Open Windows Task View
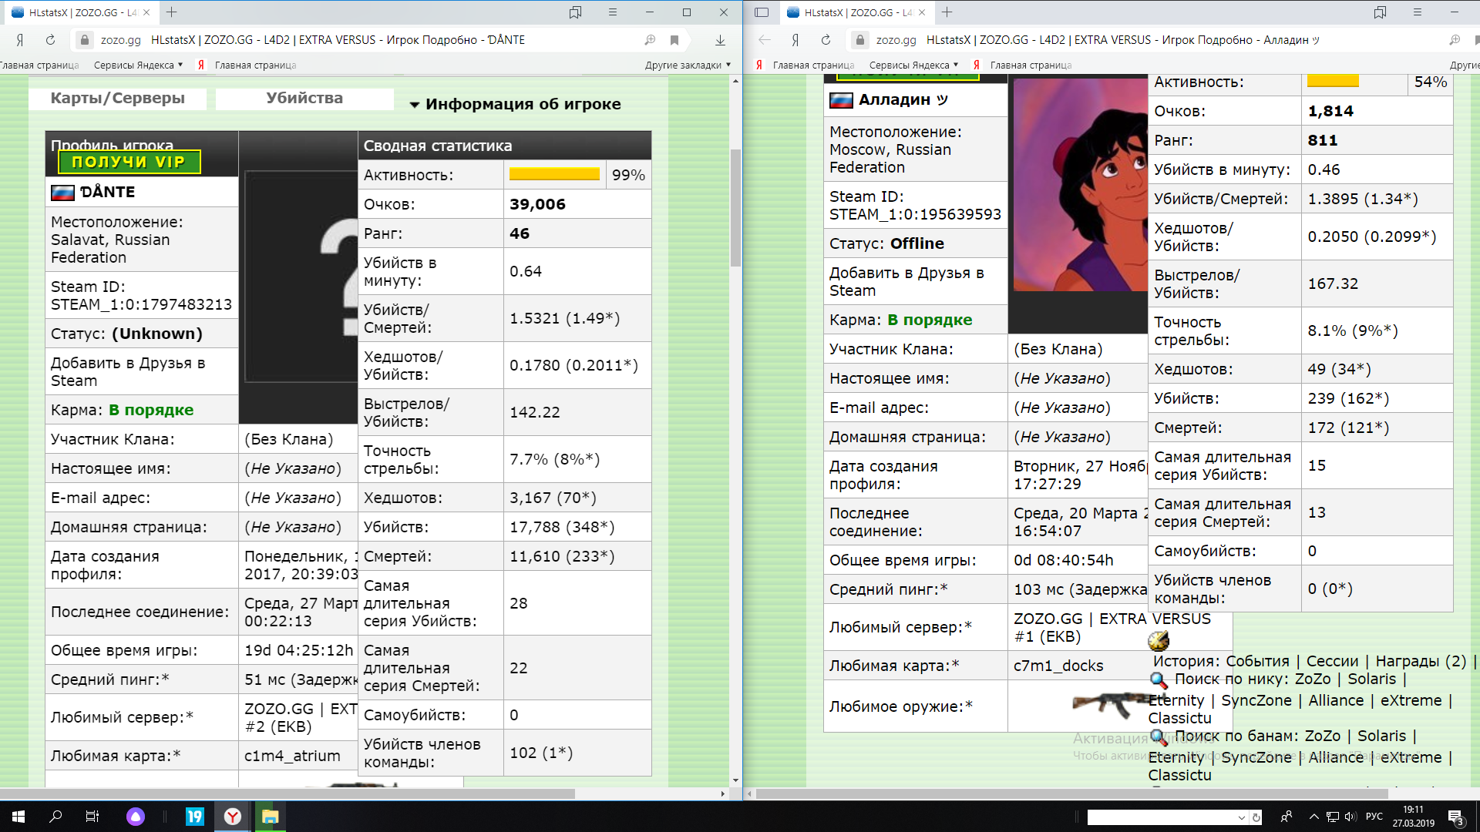The height and width of the screenshot is (832, 1480). click(x=92, y=817)
